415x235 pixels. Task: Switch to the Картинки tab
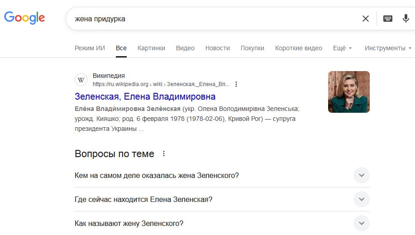click(x=151, y=48)
